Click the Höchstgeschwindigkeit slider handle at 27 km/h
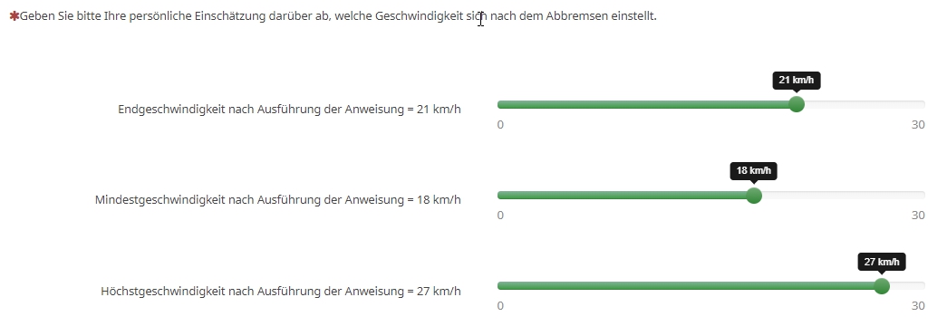Viewport: 947px width, 326px height. pos(882,286)
